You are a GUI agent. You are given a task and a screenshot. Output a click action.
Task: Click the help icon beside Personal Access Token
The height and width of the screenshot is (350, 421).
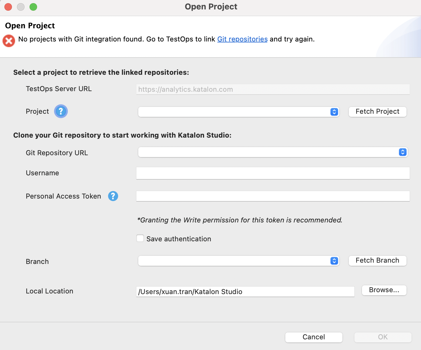113,196
